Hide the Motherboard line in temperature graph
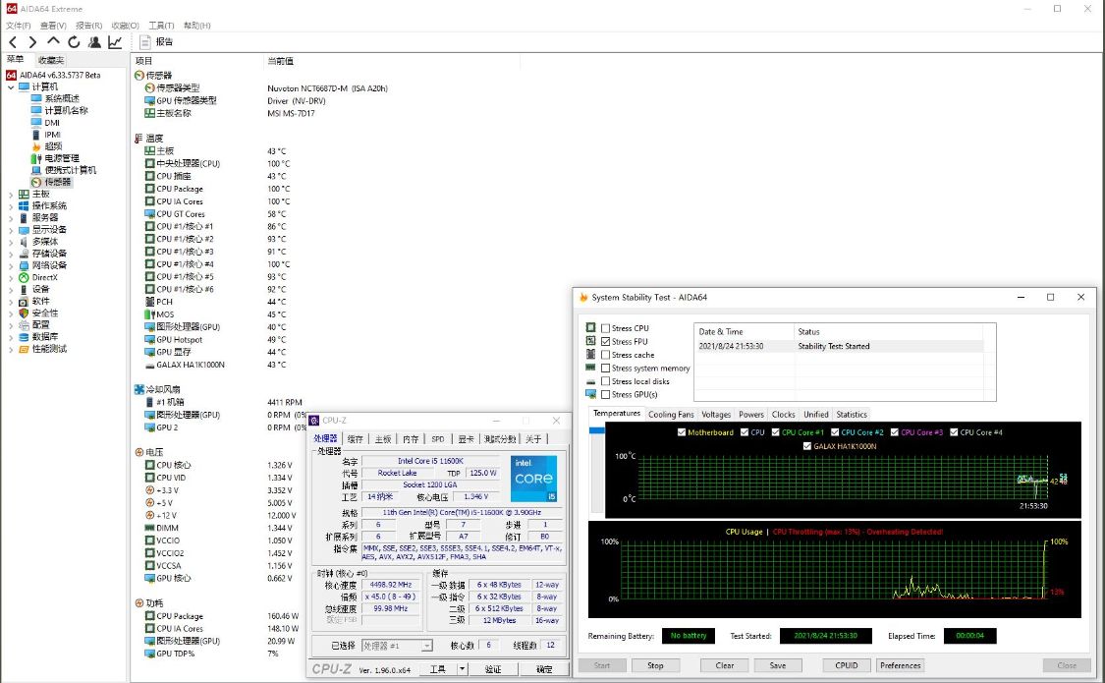 coord(682,432)
